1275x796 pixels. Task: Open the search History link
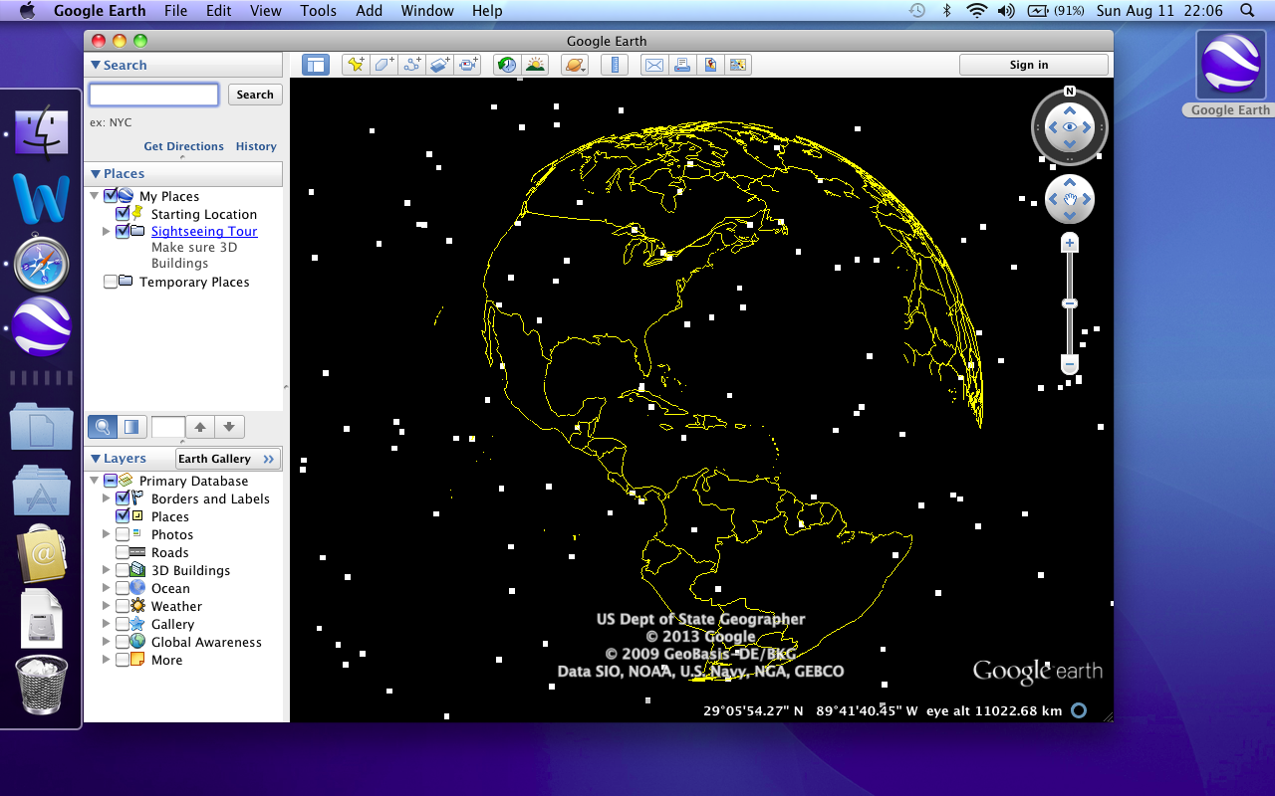point(256,146)
